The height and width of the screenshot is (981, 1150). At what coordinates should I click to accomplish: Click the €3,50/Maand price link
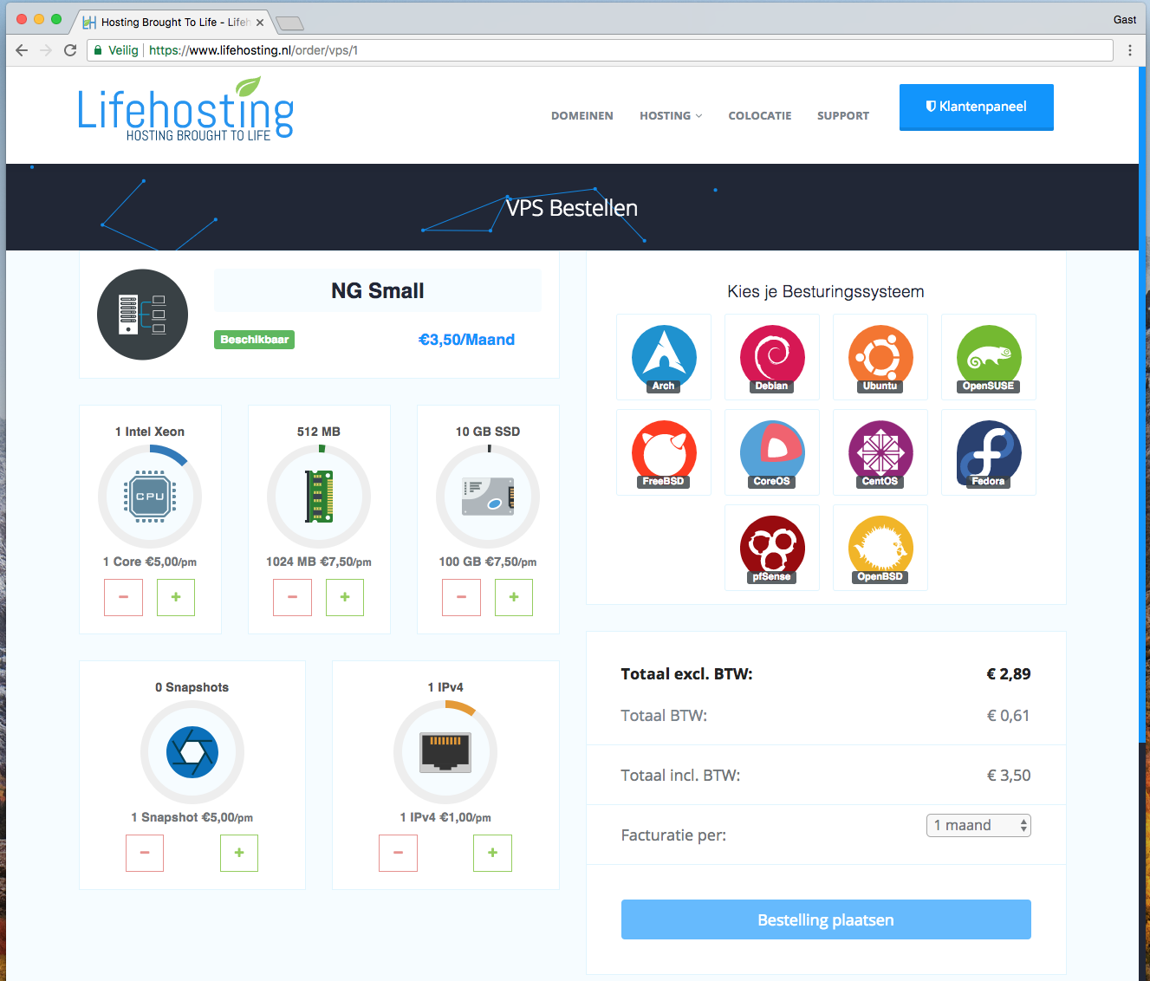tap(466, 340)
